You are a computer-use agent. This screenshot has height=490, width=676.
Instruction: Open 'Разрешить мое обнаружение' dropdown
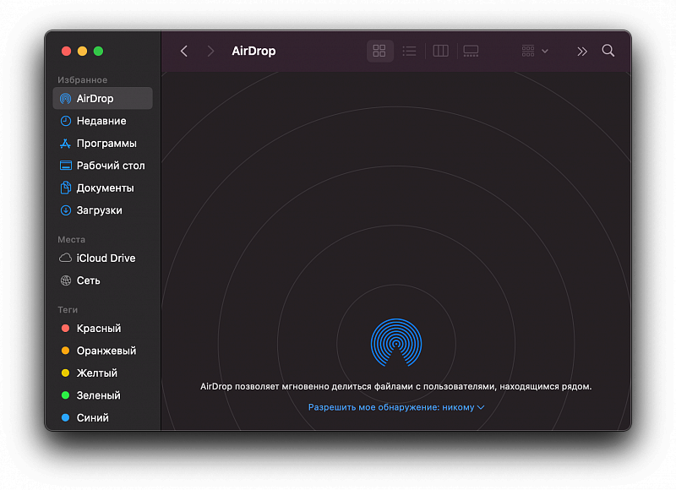tap(395, 407)
